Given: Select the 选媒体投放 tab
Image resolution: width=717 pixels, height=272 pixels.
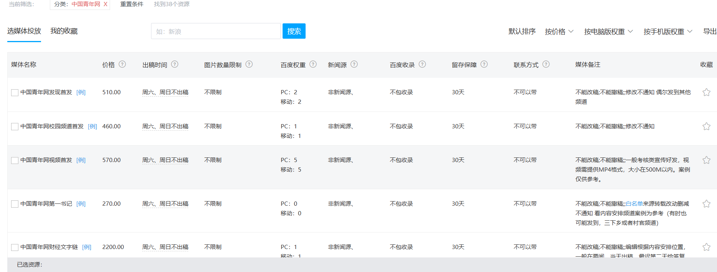Looking at the screenshot, I should [24, 31].
